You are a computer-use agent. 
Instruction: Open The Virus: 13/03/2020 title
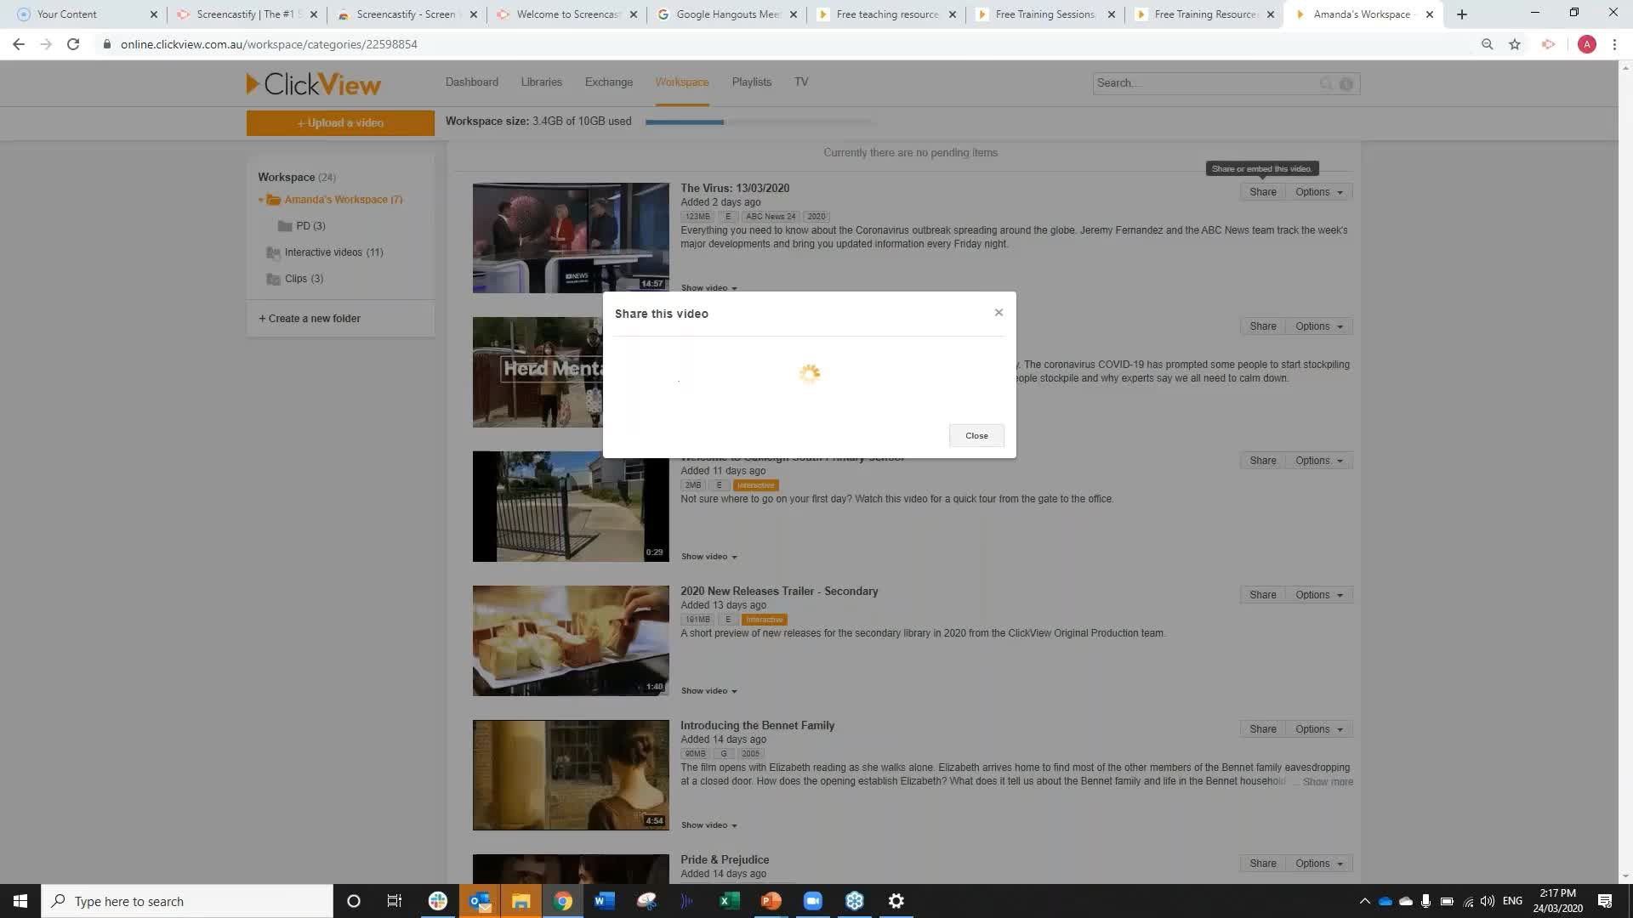[735, 189]
